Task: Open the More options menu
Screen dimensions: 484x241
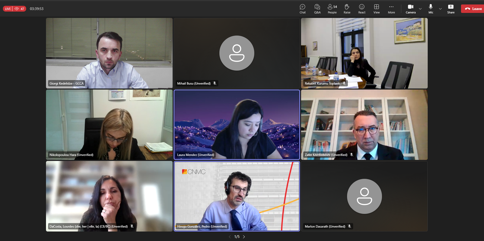Action: (x=391, y=9)
